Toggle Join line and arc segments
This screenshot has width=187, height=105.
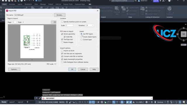tap(62, 53)
